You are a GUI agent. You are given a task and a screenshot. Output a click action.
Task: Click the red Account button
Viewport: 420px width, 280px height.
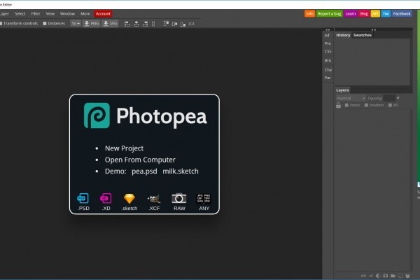(x=103, y=14)
